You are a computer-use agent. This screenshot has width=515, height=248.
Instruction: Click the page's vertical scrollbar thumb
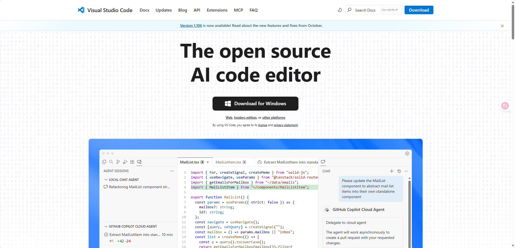[x=513, y=21]
